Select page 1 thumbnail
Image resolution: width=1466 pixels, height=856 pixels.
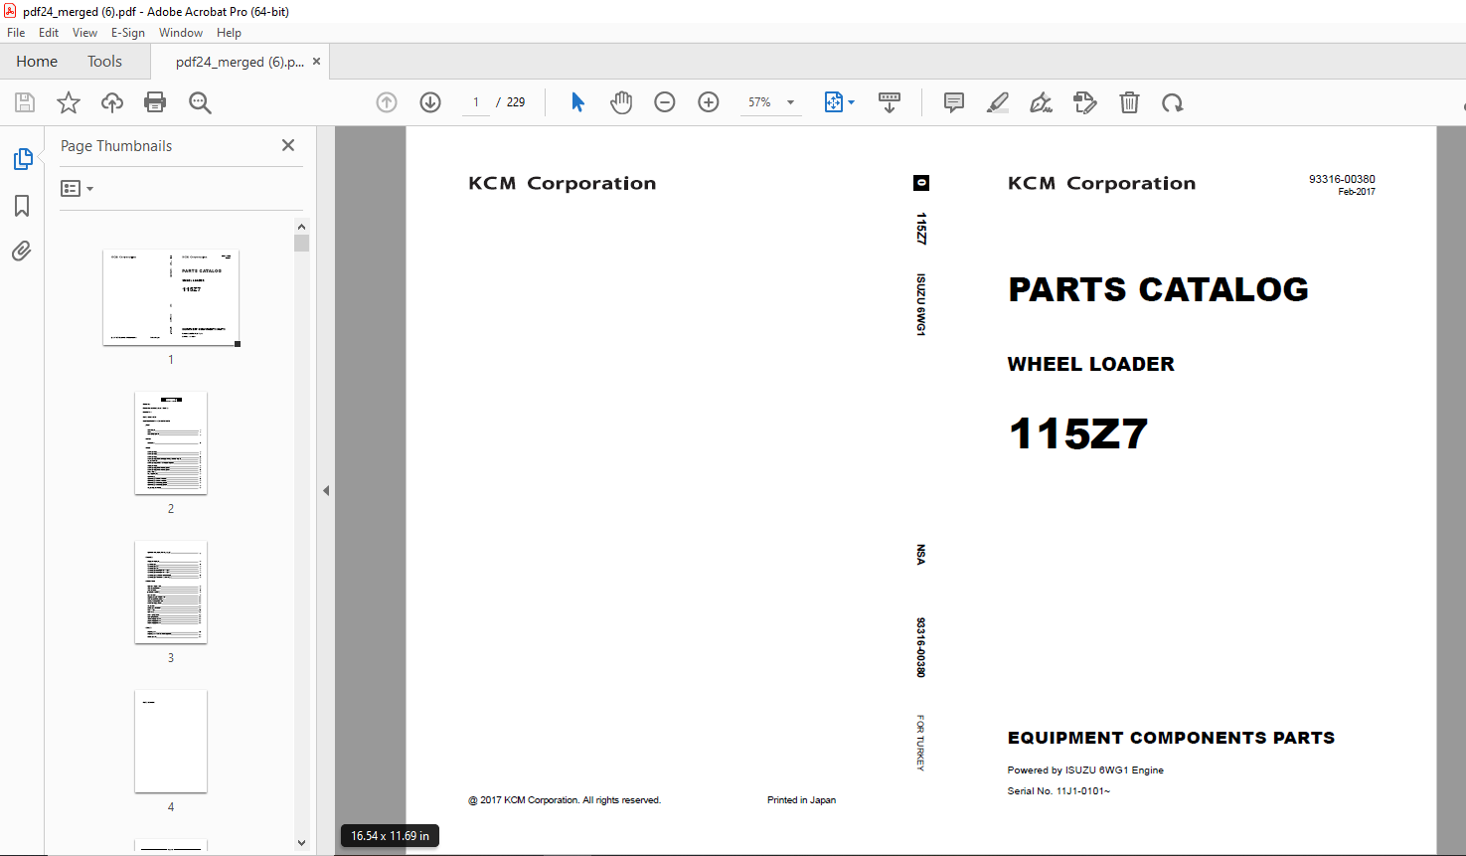(171, 297)
